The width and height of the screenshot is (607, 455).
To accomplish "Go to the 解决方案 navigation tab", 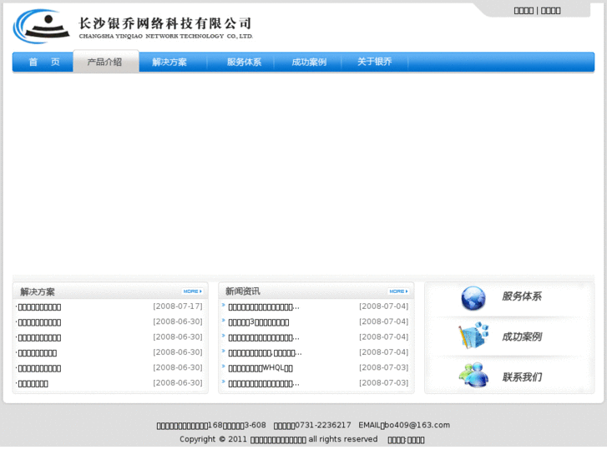I will (169, 62).
